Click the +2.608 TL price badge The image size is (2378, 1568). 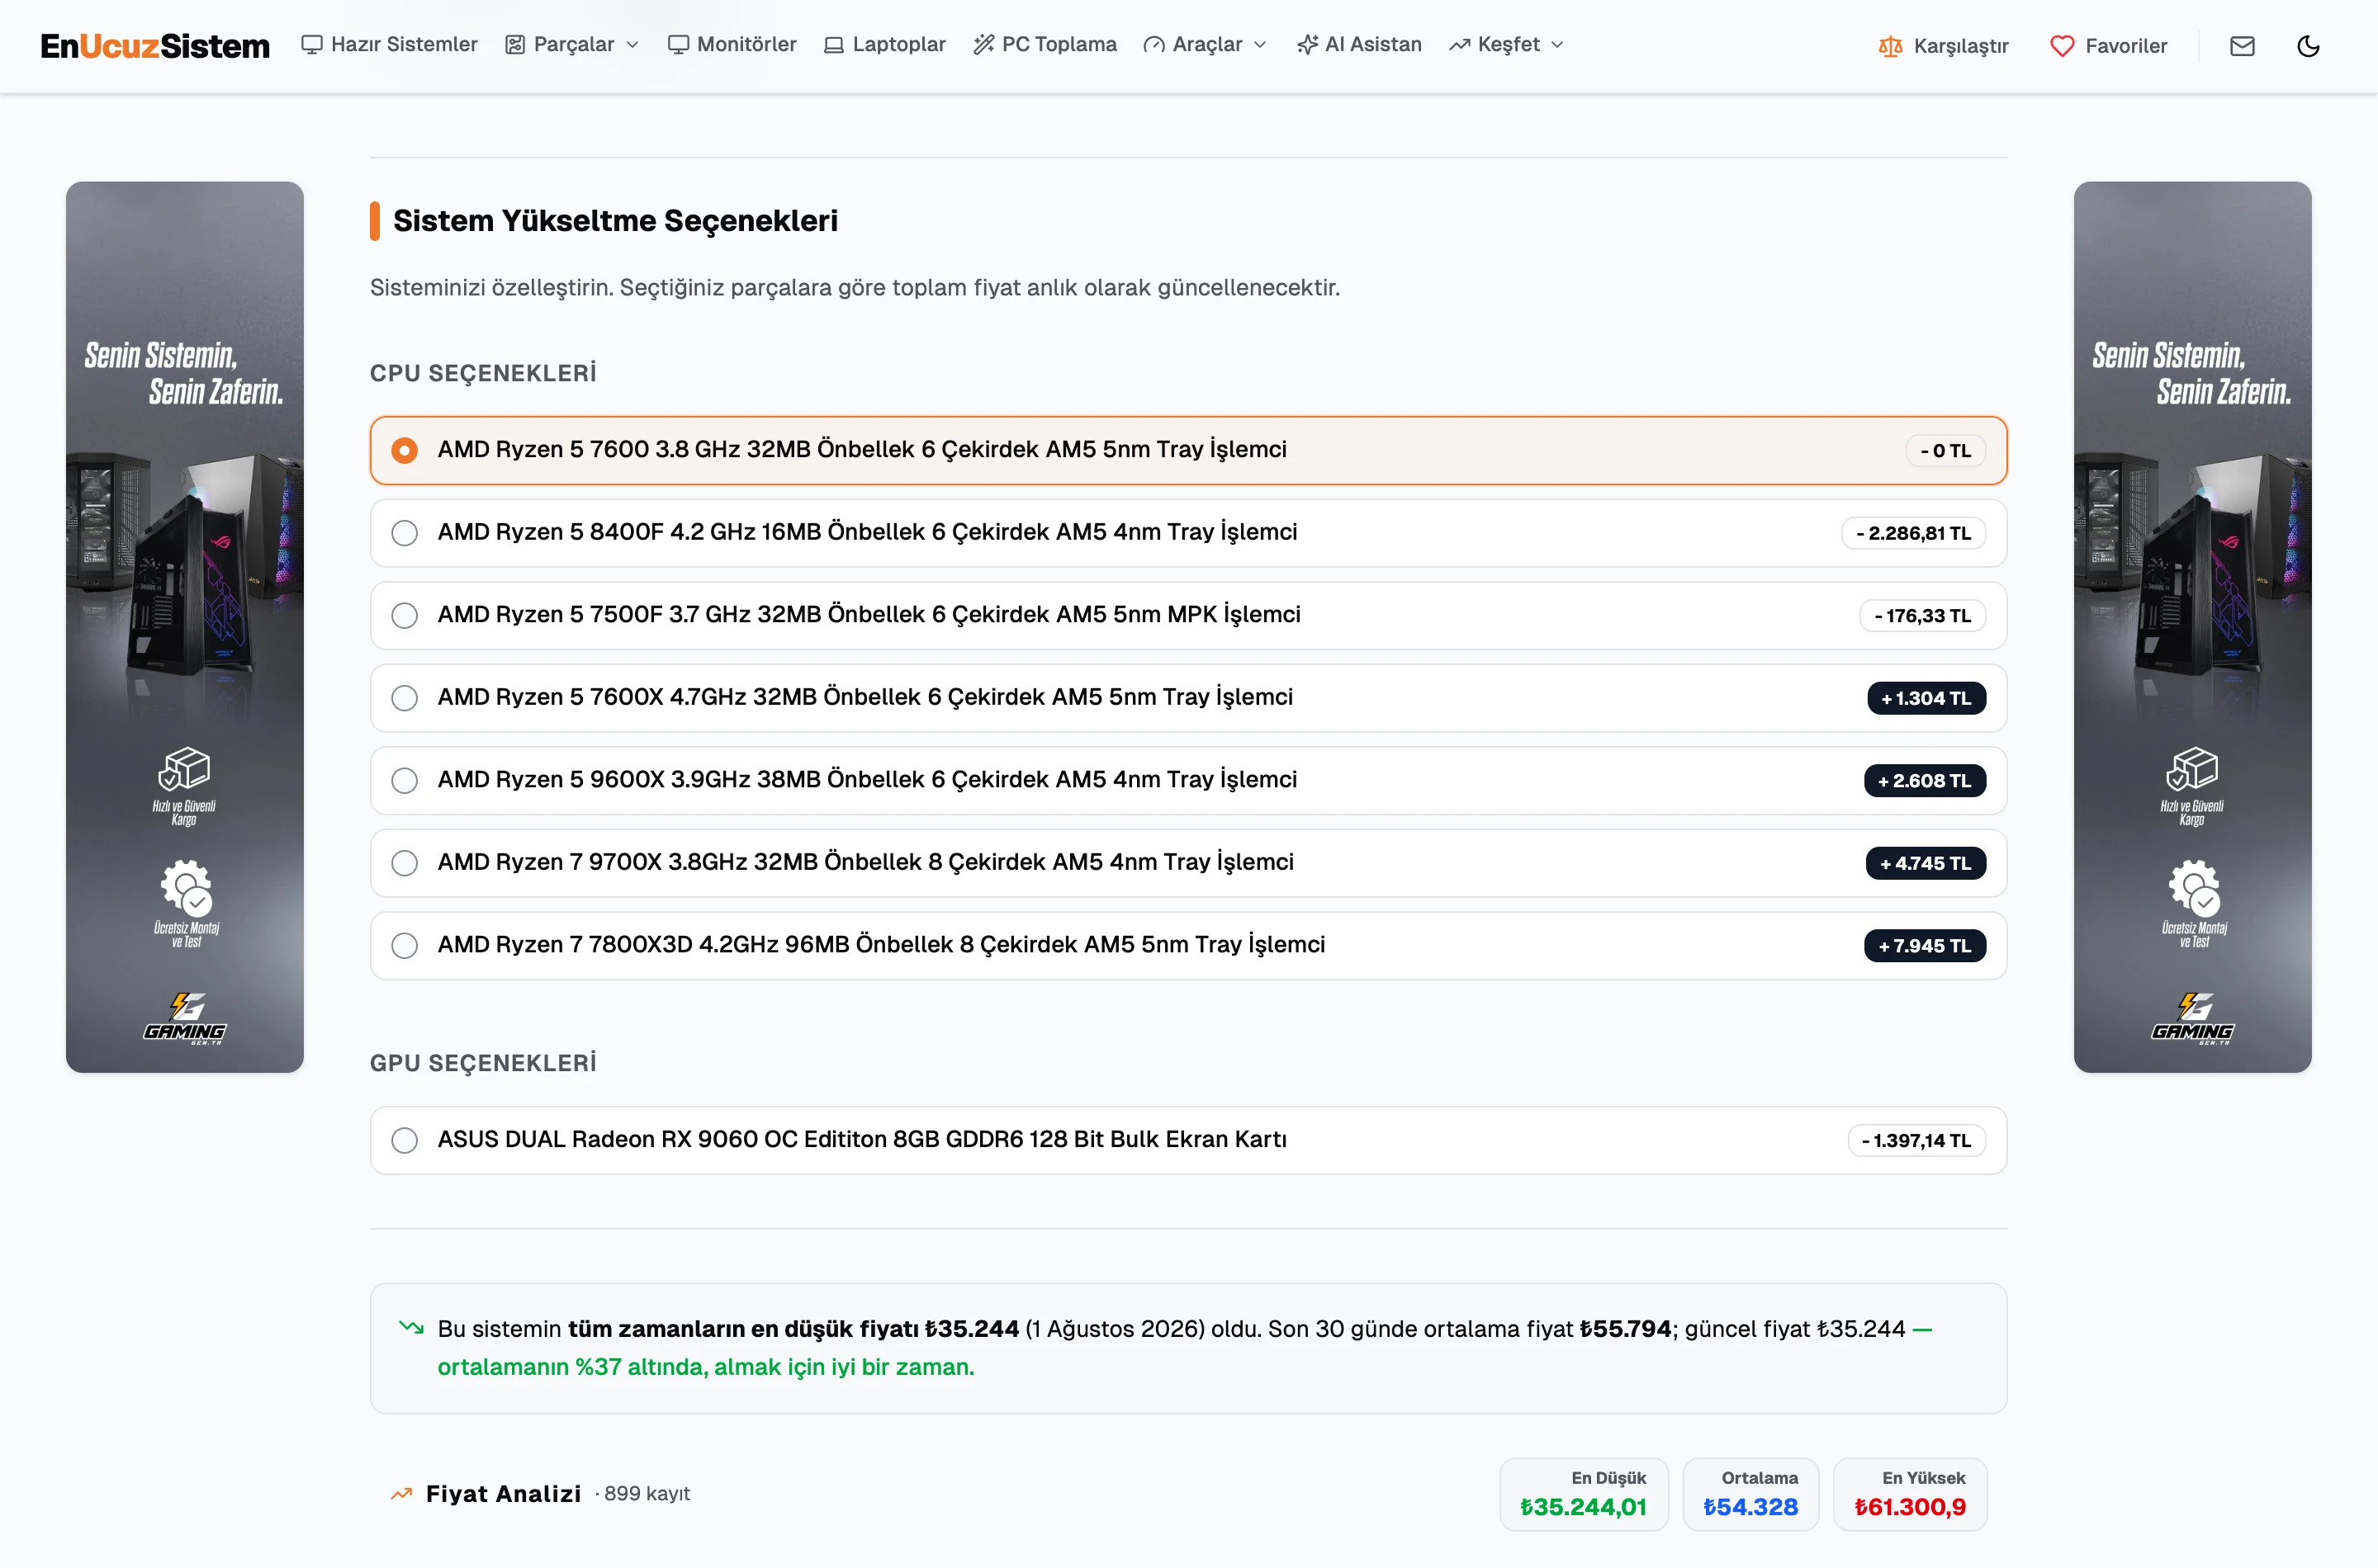click(x=1925, y=780)
